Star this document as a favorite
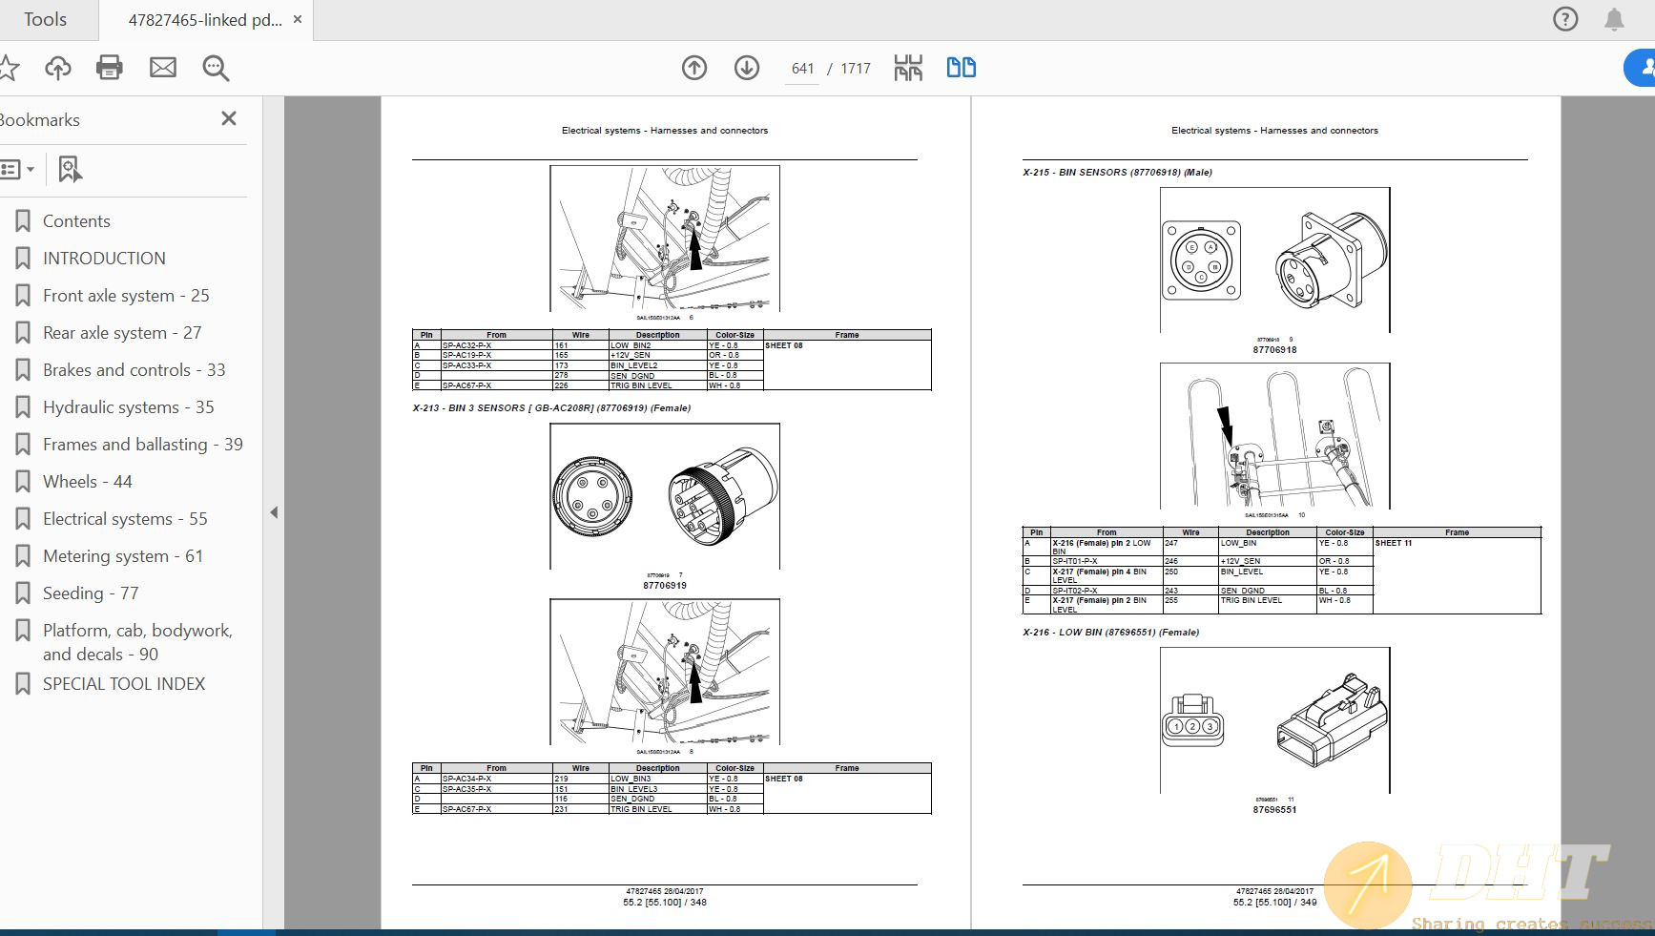This screenshot has height=936, width=1655. (10, 68)
